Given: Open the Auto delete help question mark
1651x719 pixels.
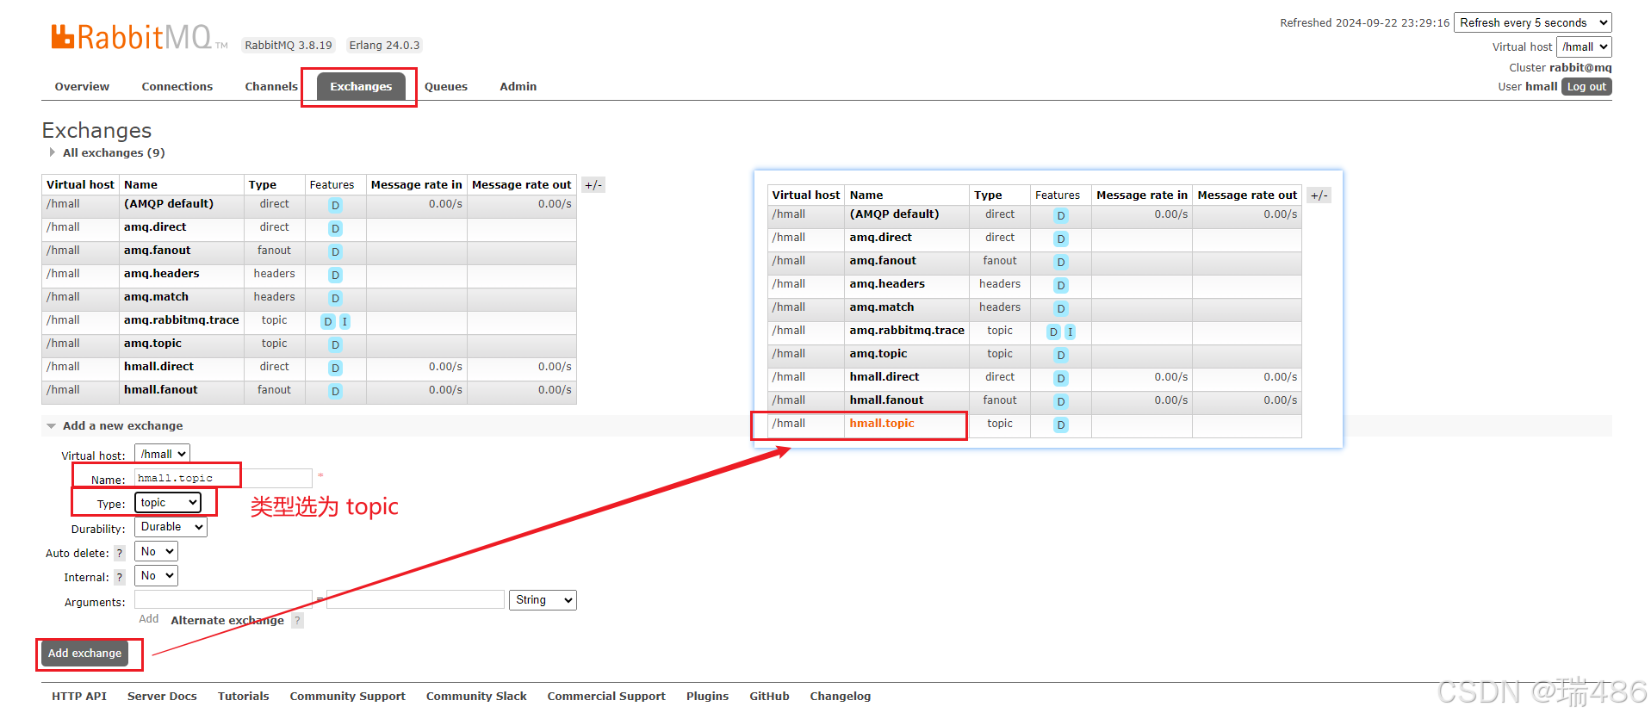Looking at the screenshot, I should click(x=120, y=554).
